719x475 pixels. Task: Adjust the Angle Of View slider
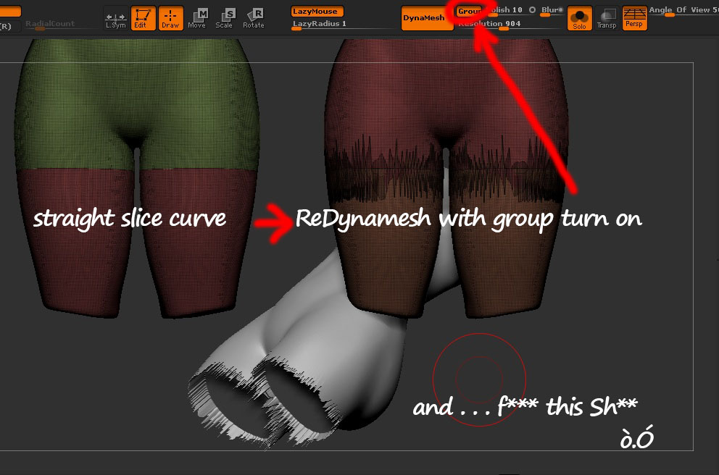point(683,11)
